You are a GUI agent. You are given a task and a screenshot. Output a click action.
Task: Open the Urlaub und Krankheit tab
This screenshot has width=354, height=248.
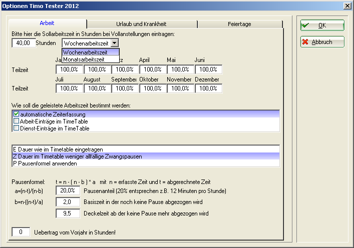tap(141, 24)
